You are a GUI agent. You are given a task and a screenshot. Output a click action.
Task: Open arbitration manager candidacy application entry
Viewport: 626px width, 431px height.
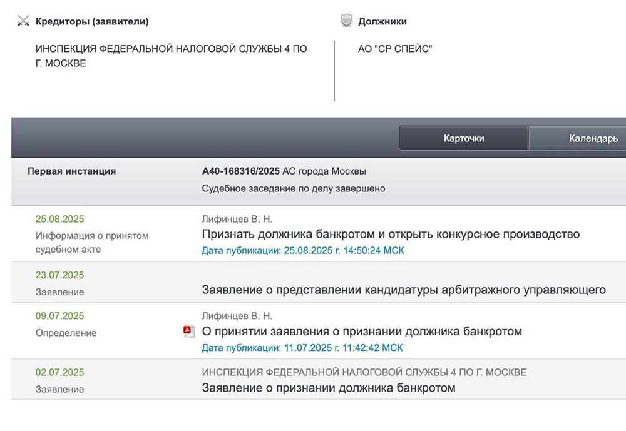(404, 290)
